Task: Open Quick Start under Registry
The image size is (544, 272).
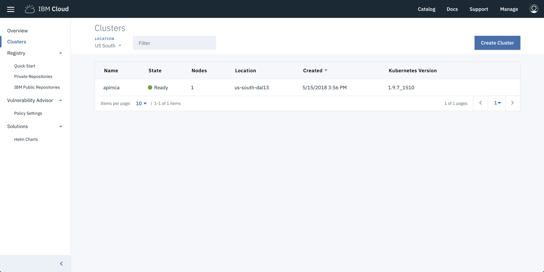Action: tap(25, 66)
